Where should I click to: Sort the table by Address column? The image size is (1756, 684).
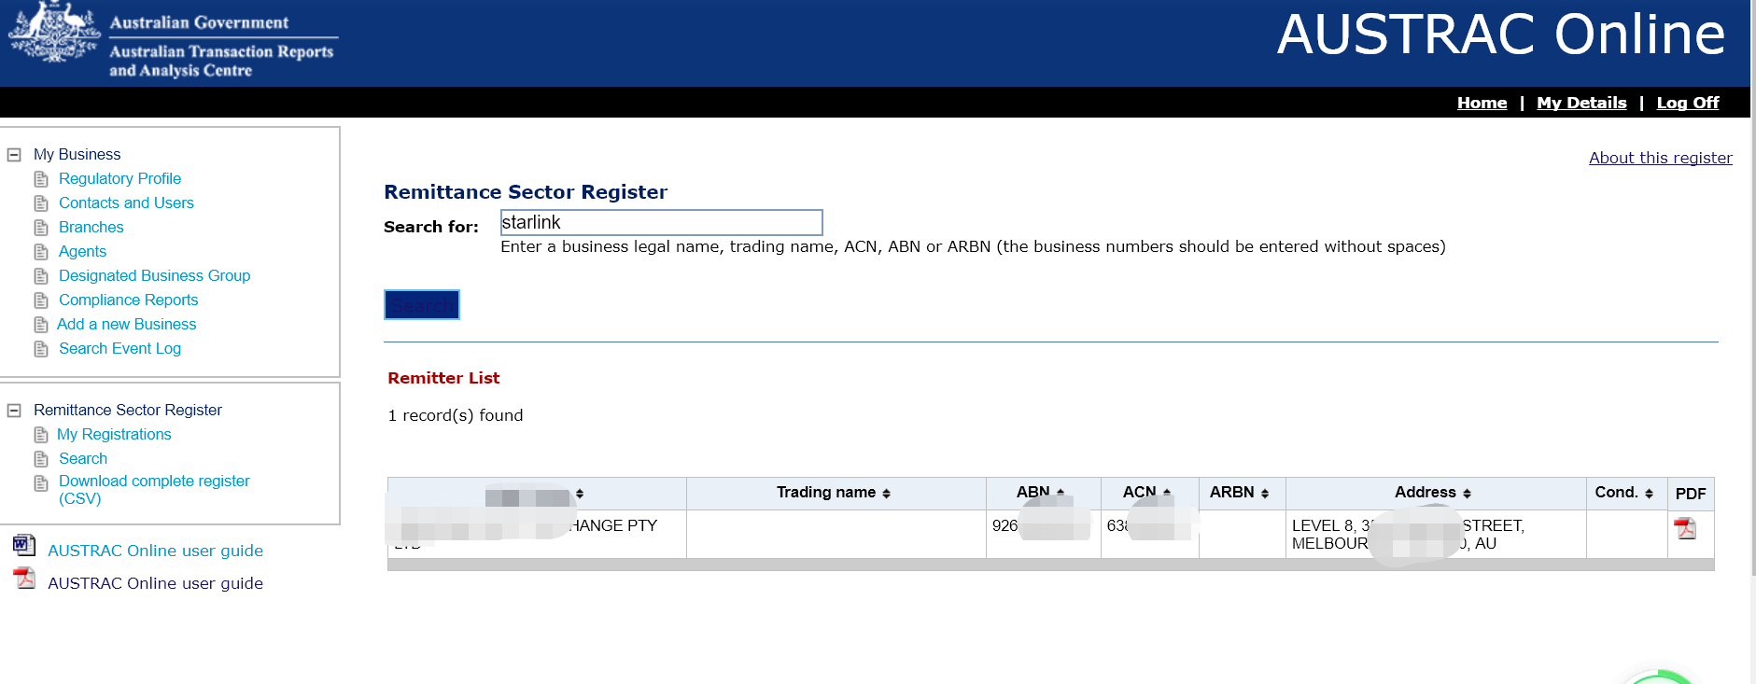tap(1432, 493)
